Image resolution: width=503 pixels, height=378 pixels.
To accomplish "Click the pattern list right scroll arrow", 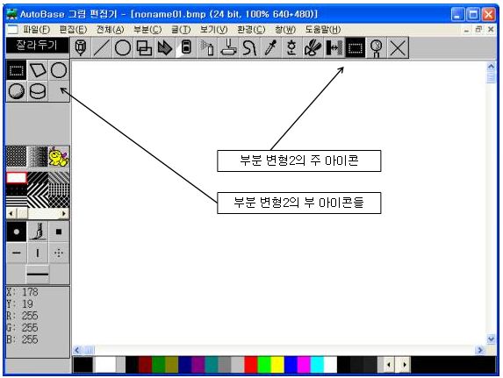I will pos(64,213).
